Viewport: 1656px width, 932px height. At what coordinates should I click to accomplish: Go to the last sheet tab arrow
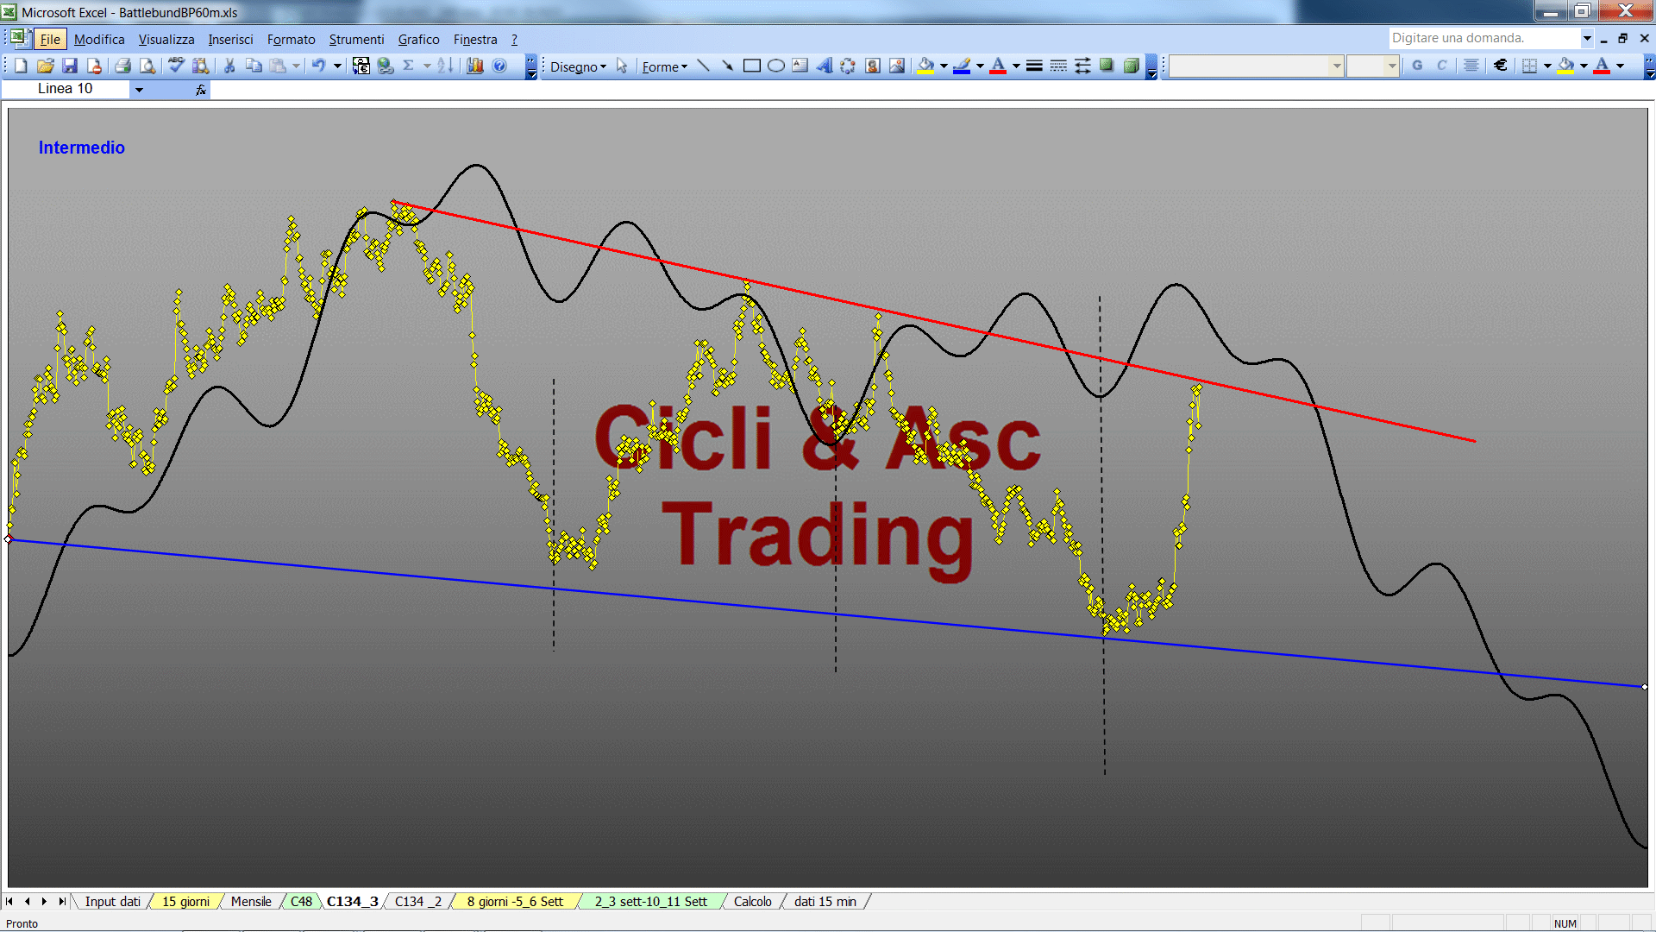click(62, 902)
